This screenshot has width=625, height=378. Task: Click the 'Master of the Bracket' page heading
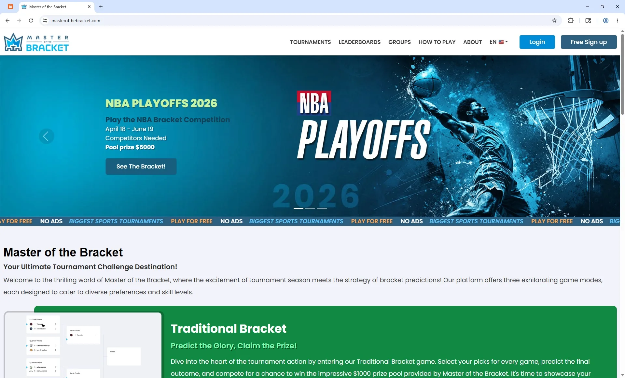[x=63, y=253]
